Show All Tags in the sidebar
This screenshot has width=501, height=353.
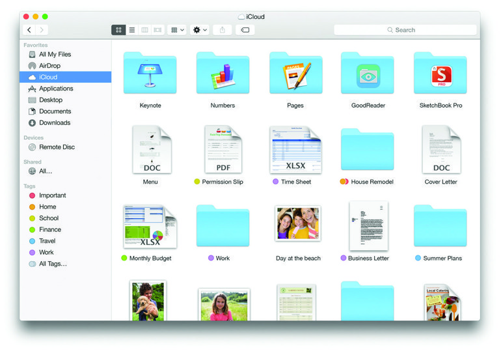pos(53,264)
